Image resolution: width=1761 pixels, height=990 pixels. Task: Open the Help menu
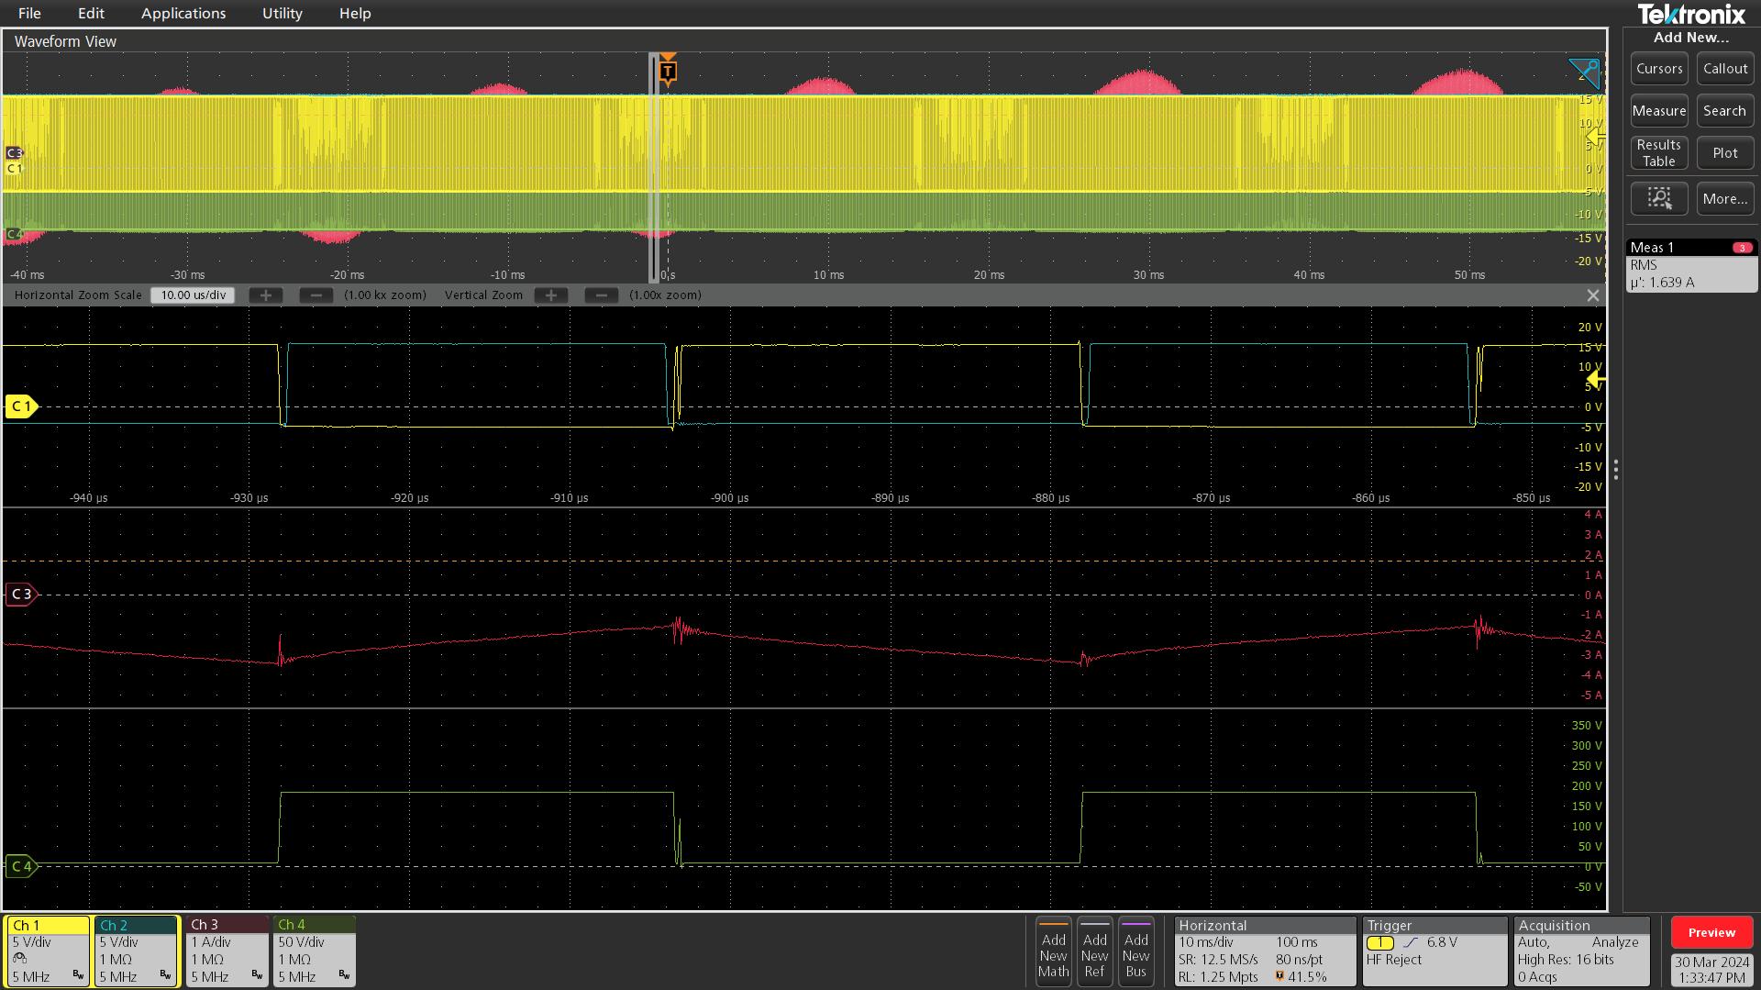355,13
